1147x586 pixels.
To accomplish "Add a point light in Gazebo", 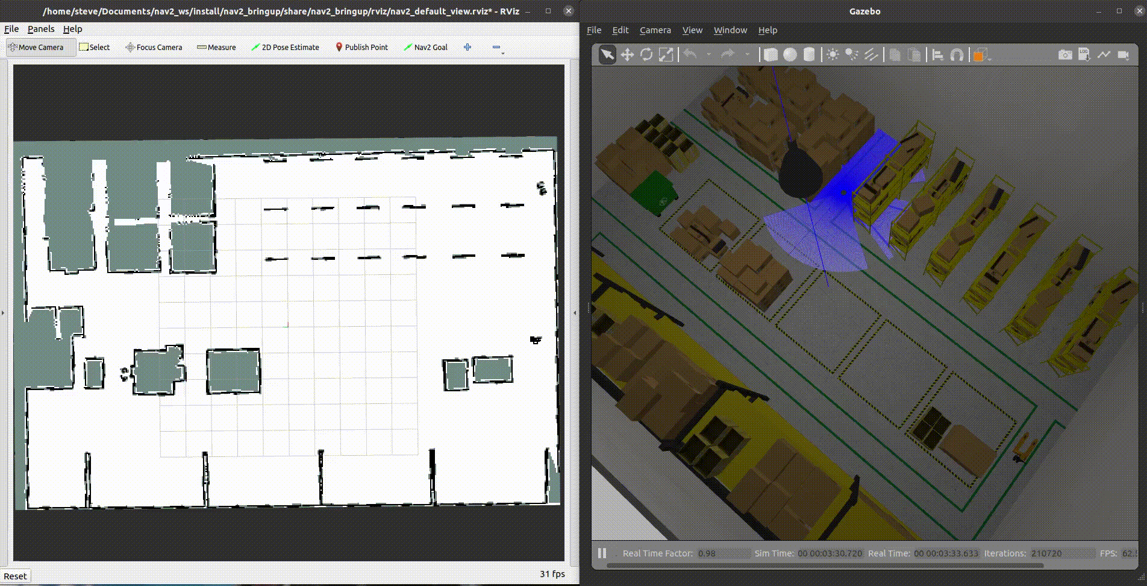I will [x=833, y=55].
